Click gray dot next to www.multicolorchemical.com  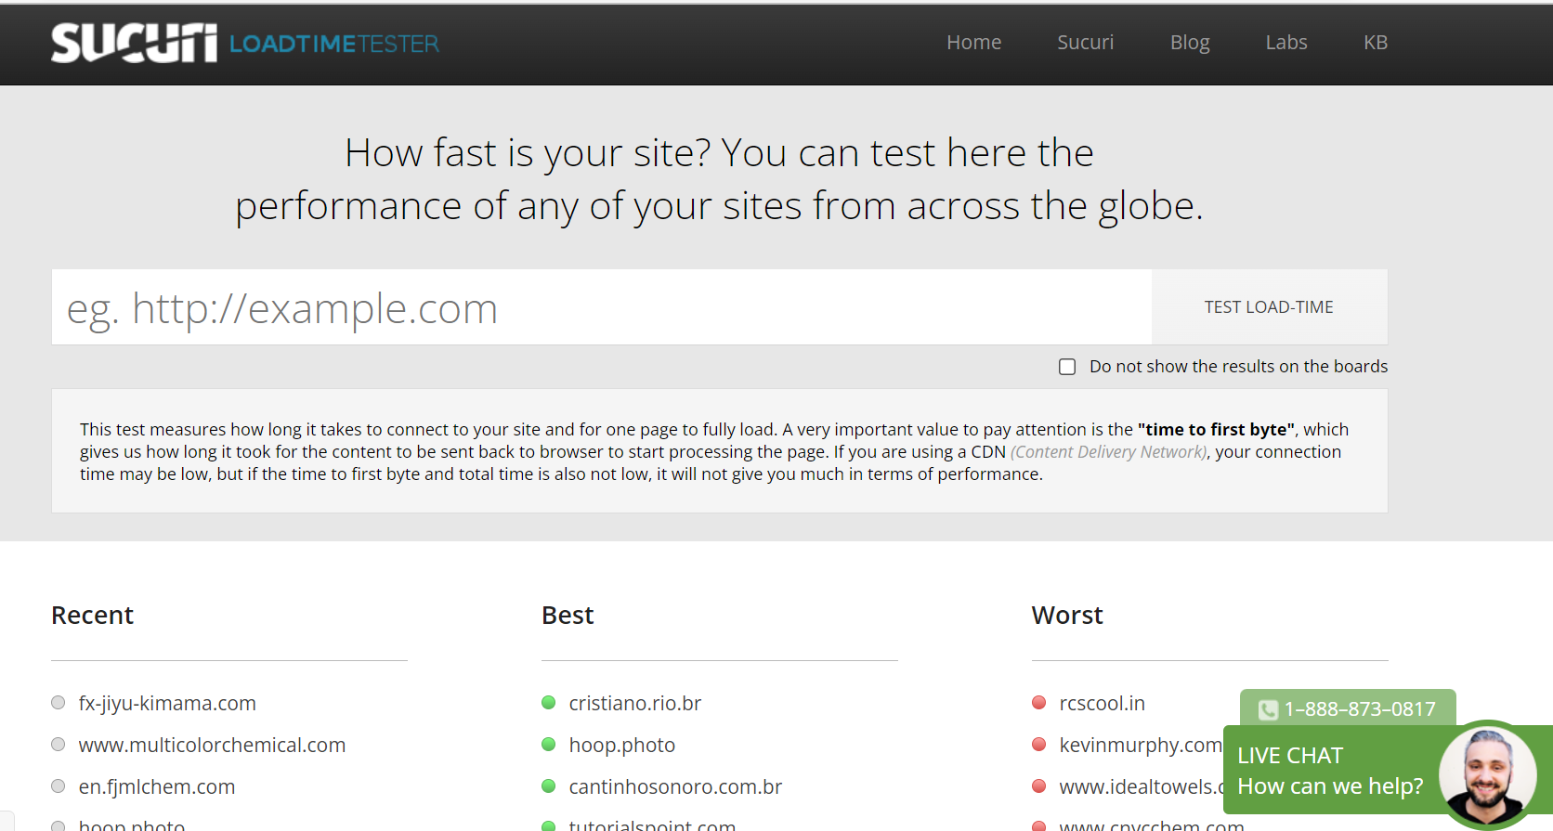click(x=59, y=745)
